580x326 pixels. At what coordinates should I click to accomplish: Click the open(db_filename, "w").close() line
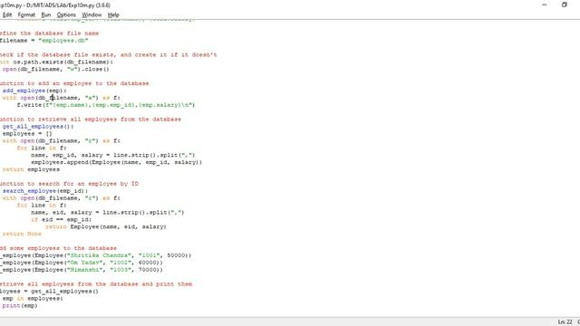pos(55,69)
